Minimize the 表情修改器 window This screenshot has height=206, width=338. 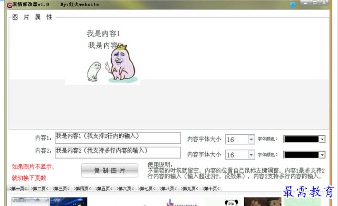tap(305, 3)
